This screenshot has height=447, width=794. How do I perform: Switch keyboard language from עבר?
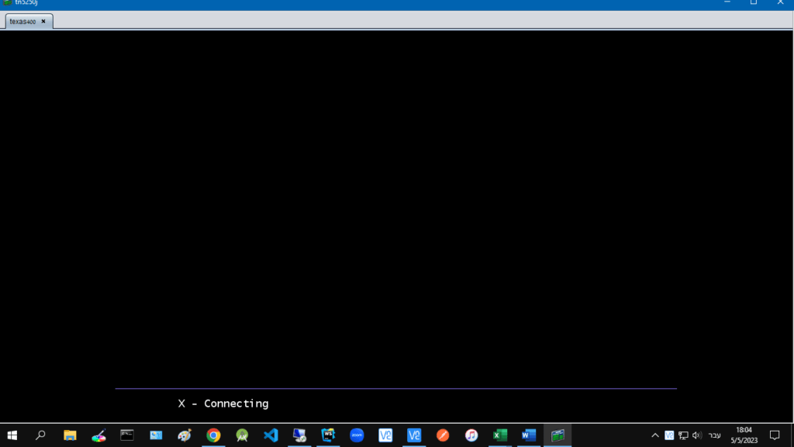[713, 435]
